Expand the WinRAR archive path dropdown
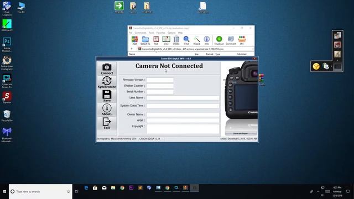Screen dimensions: 354x199 click(253, 49)
